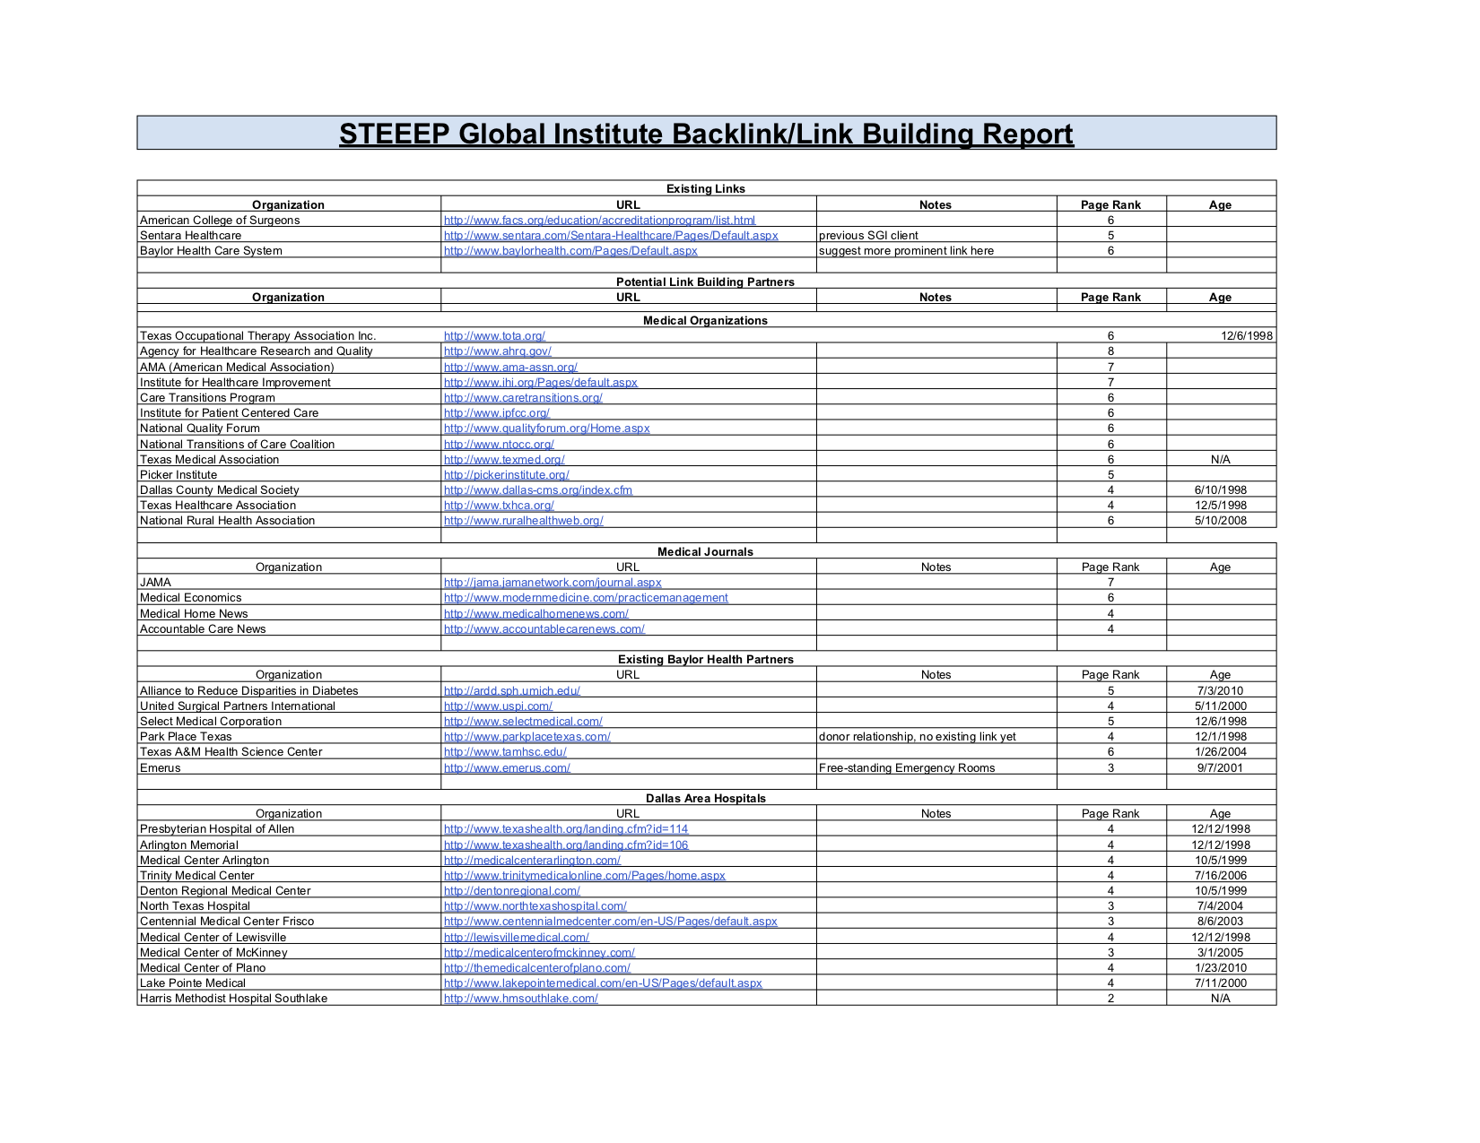Open the www.medicalhomenews.com link
Viewport: 1480px width, 1143px height.
536,613
